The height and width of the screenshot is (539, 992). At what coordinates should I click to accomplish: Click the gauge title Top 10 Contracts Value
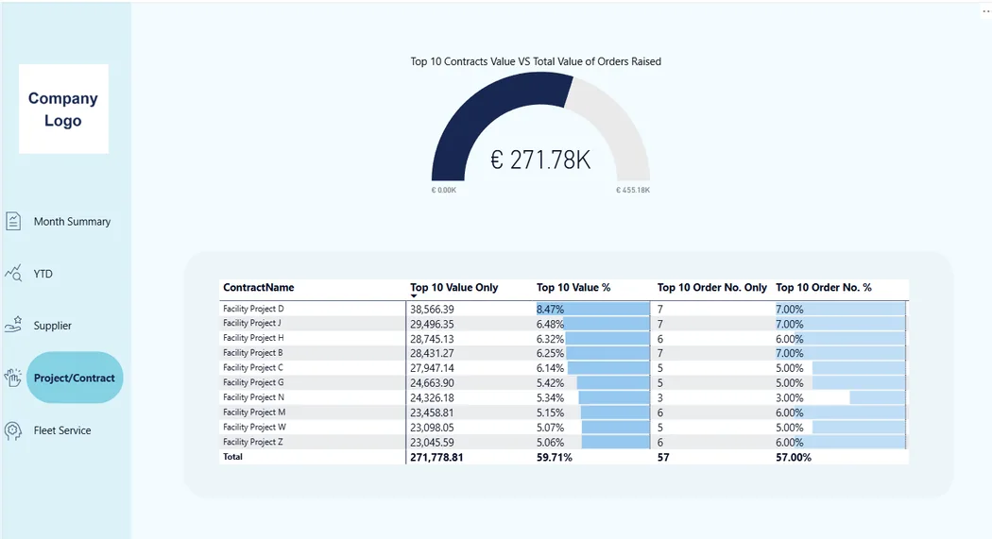pyautogui.click(x=536, y=61)
